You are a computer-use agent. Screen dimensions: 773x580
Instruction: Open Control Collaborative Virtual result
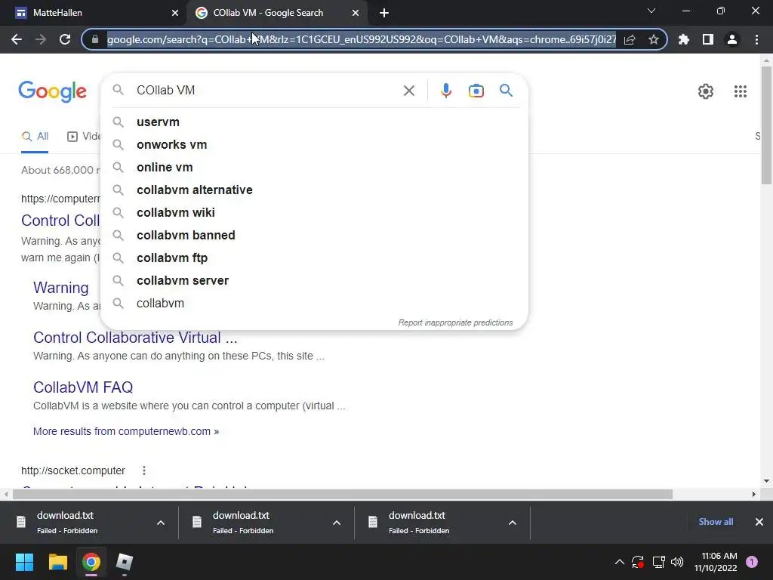135,338
